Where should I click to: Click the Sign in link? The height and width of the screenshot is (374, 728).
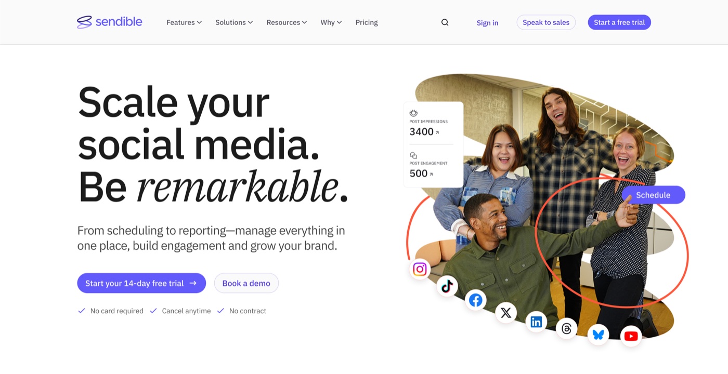[x=487, y=23]
